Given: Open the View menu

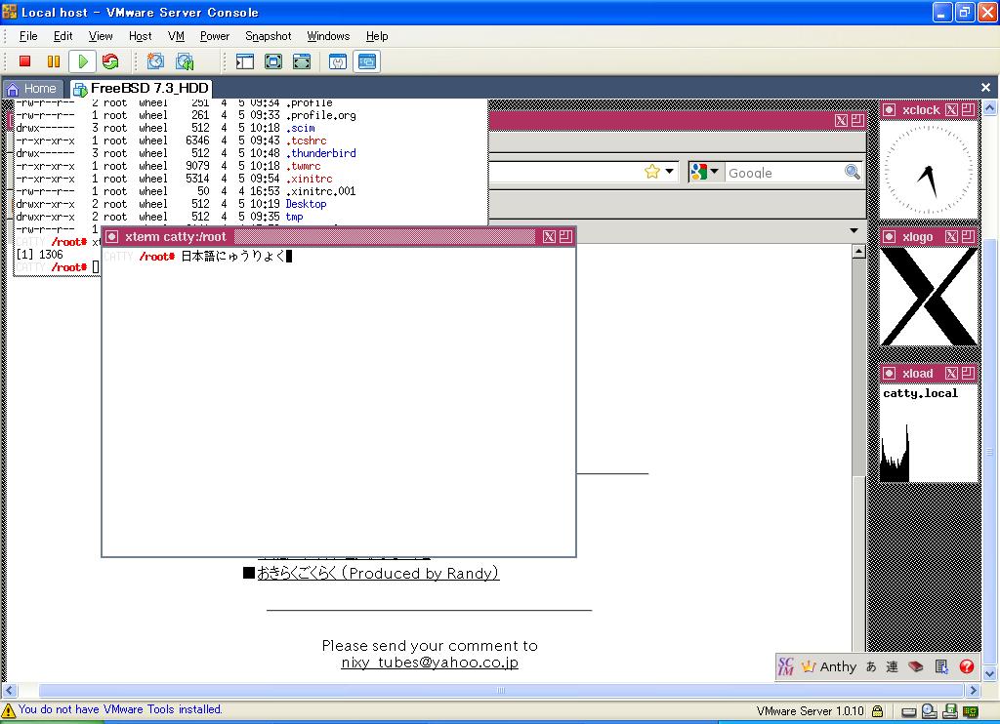Looking at the screenshot, I should click(101, 36).
